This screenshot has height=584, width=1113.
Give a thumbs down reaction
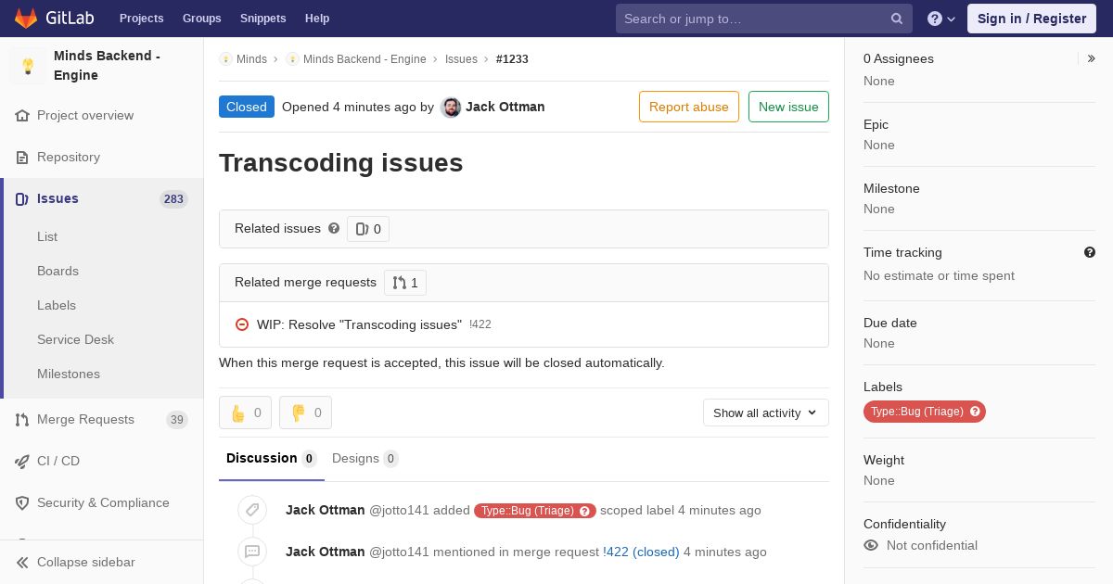305,413
